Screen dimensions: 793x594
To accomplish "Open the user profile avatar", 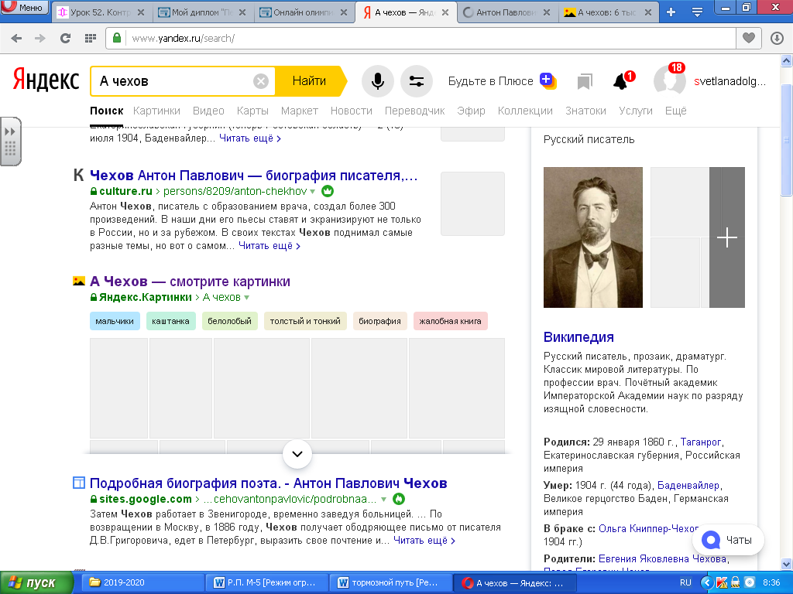I will click(669, 80).
